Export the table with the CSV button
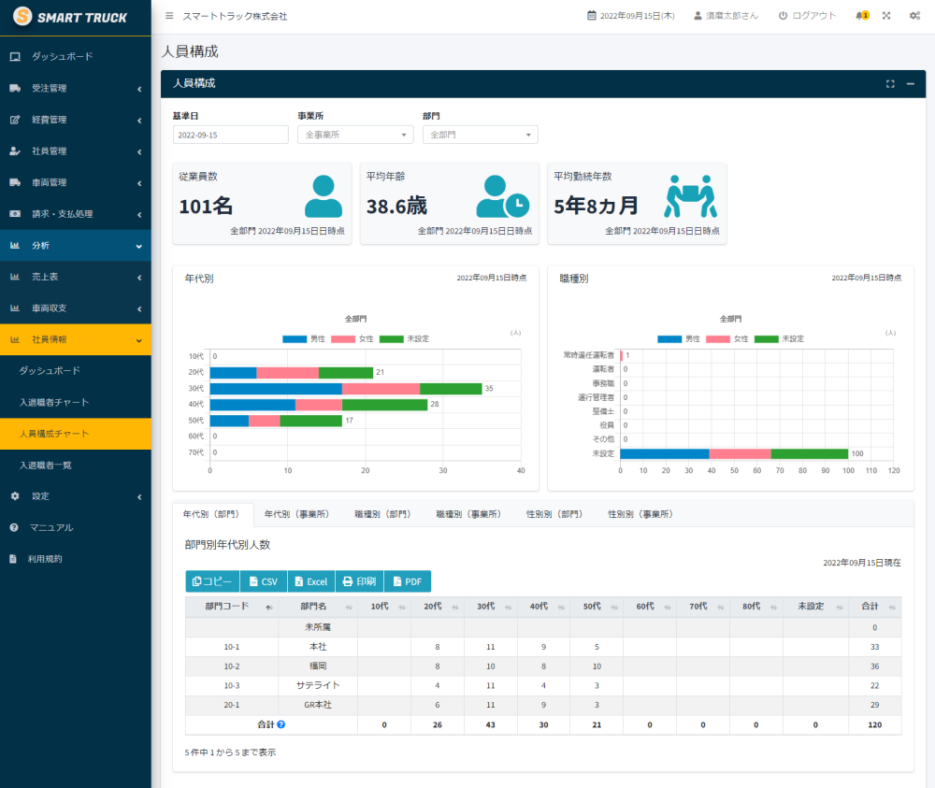This screenshot has height=788, width=935. point(263,581)
